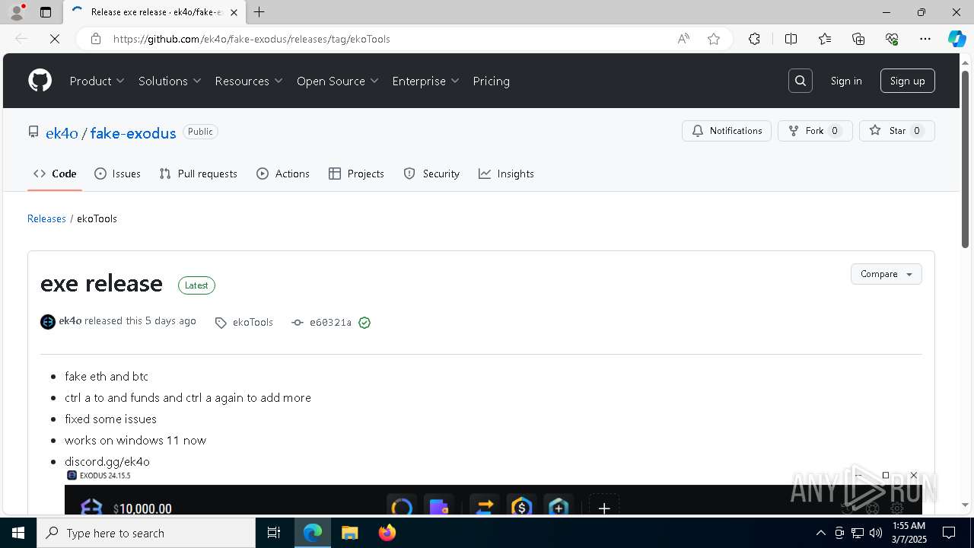Open browser Collections
The height and width of the screenshot is (548, 974).
click(x=858, y=39)
